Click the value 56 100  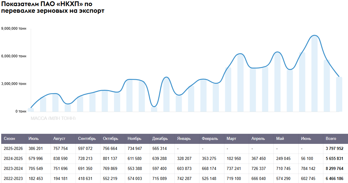(307, 158)
